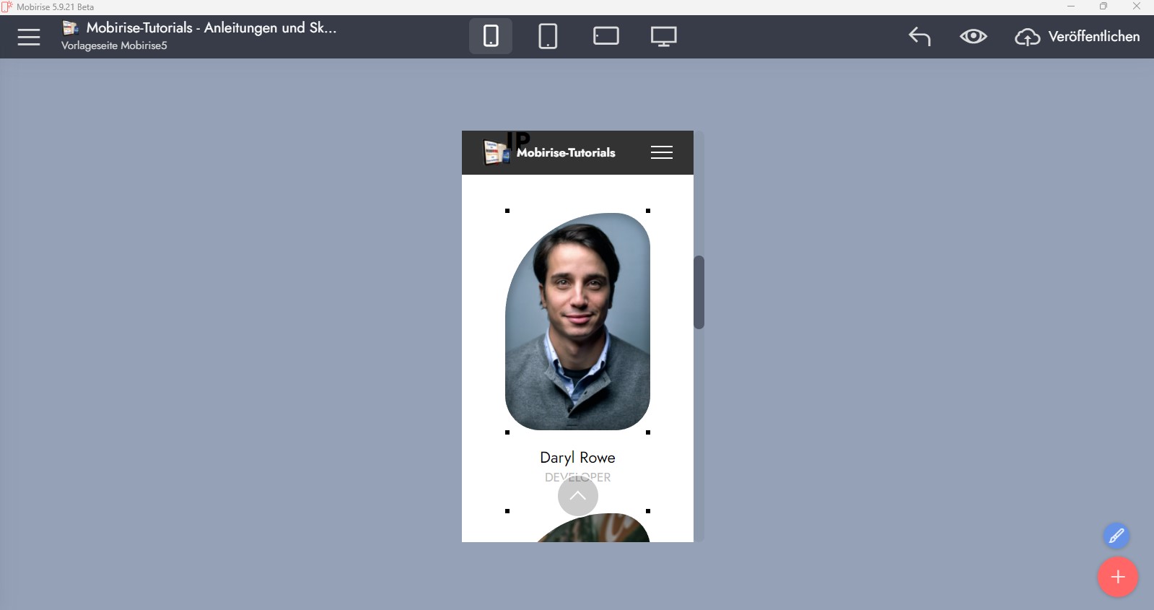Close the Mobirise window
Screen dimensions: 1154x610
tap(1137, 6)
